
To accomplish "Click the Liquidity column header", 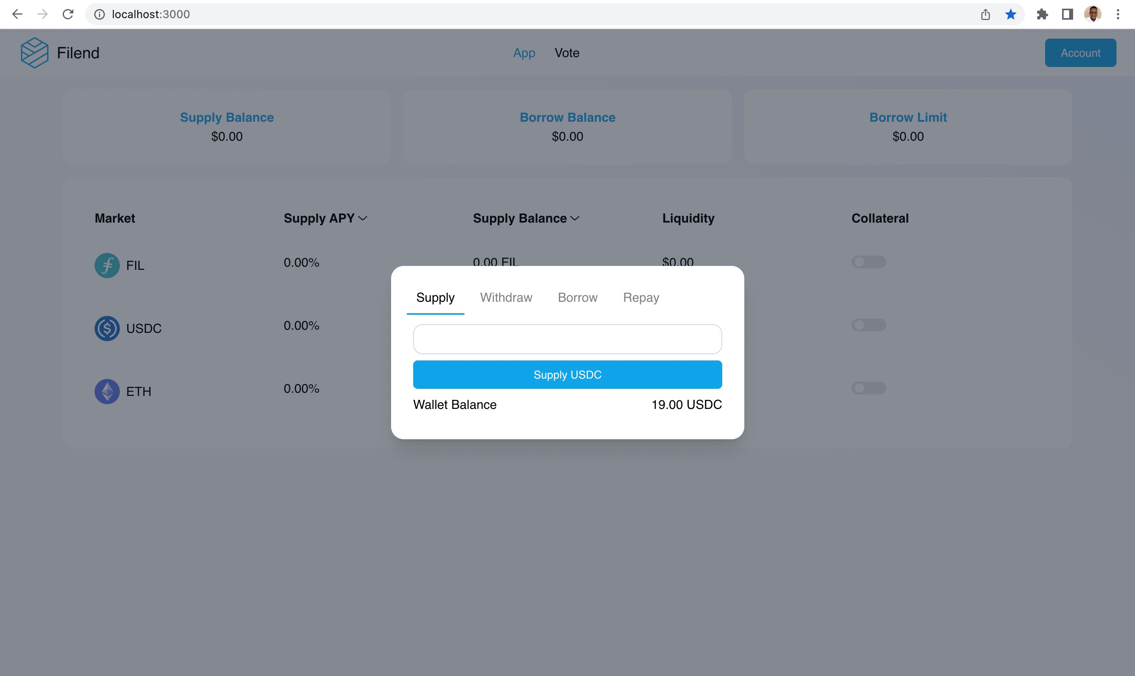I will point(688,218).
